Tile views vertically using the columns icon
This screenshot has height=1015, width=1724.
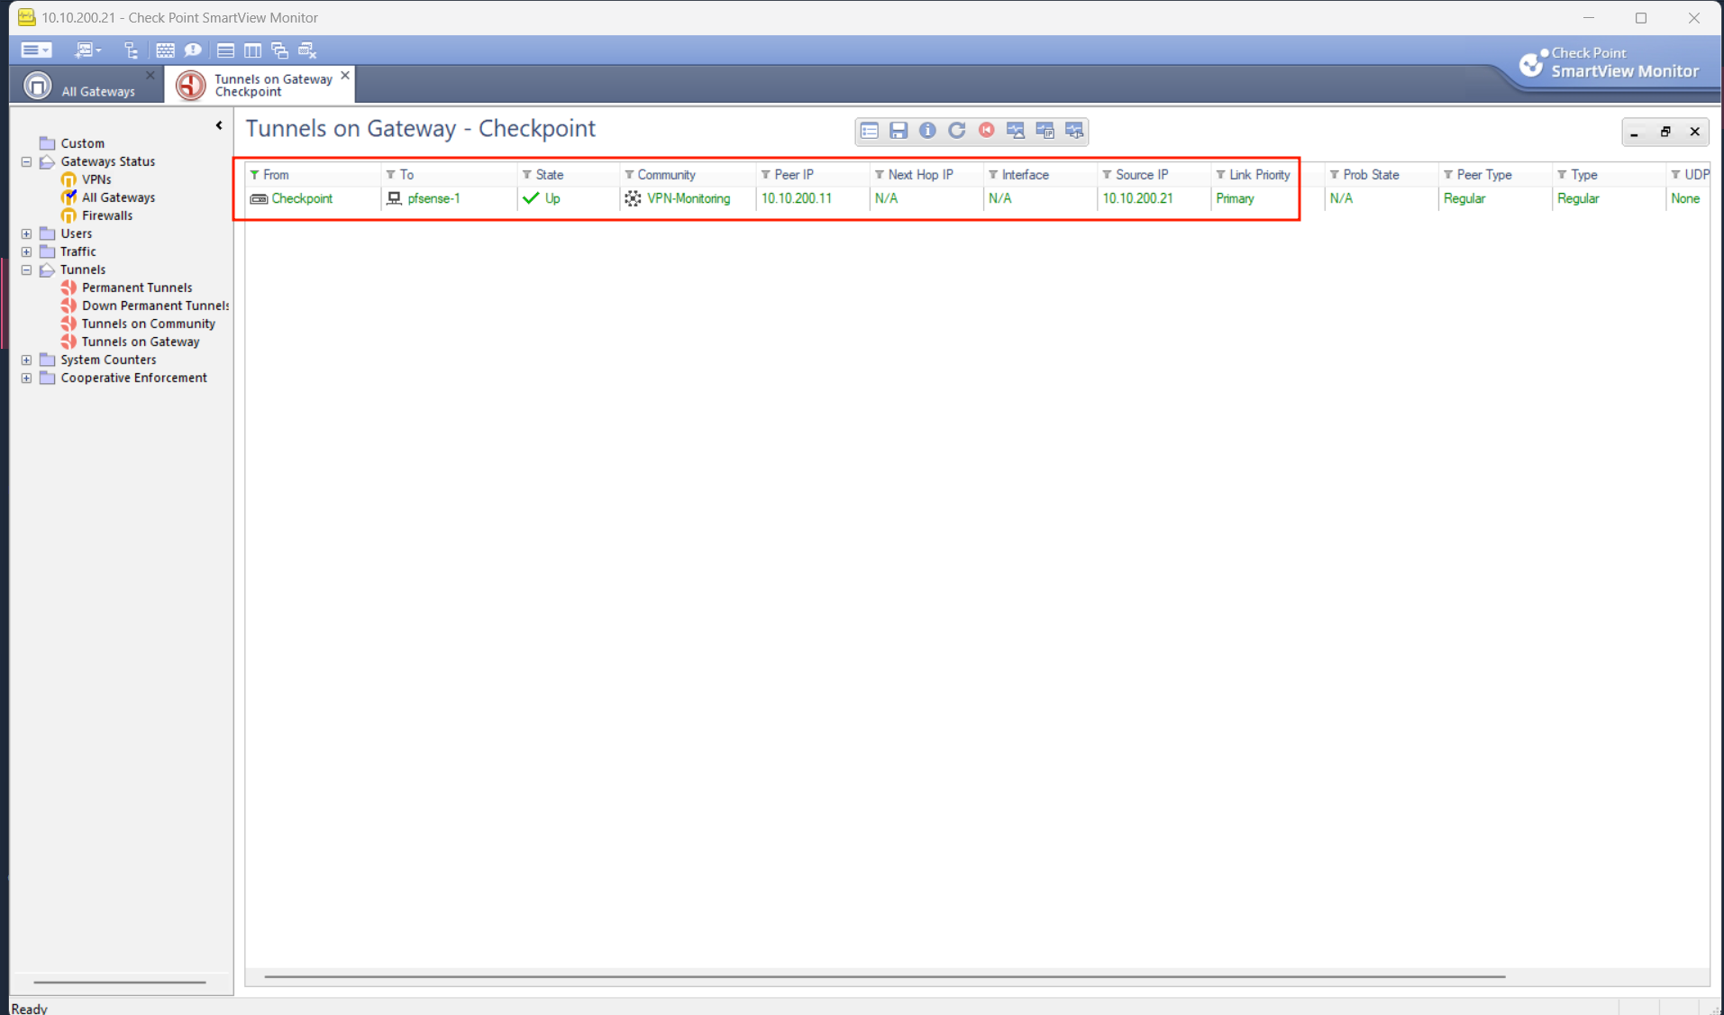(253, 50)
